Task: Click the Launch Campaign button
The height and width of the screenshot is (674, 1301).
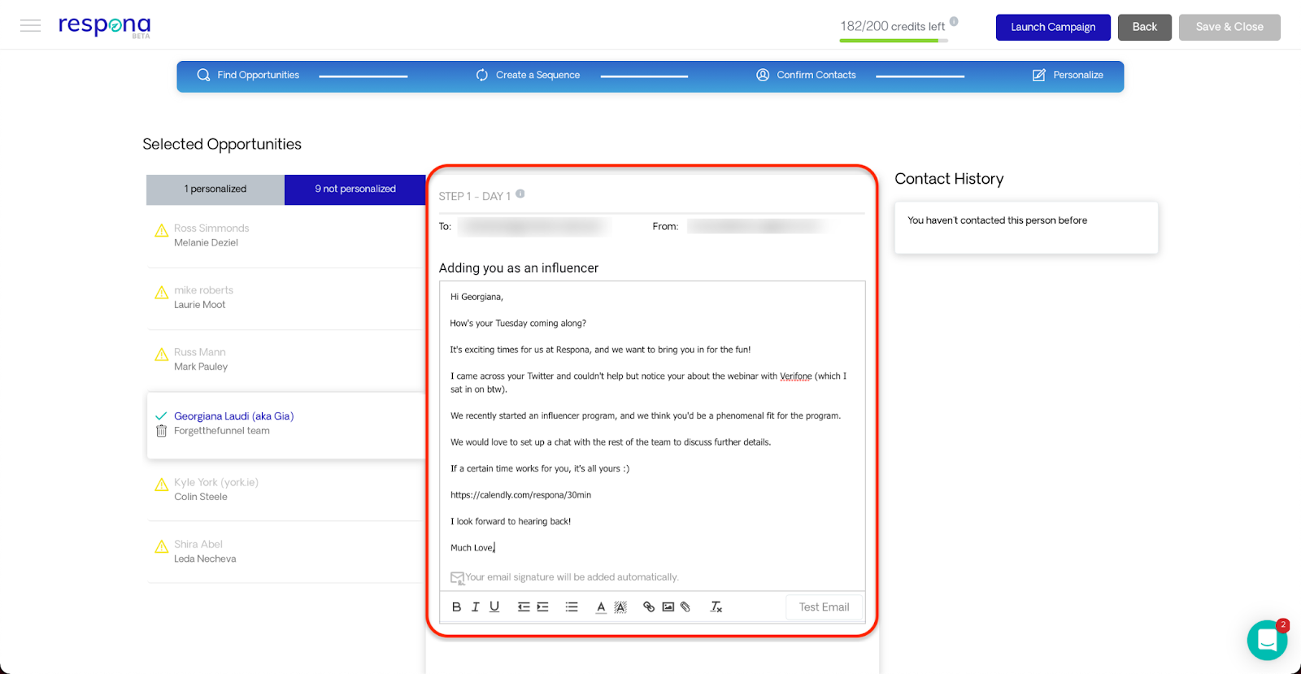Action: point(1053,27)
